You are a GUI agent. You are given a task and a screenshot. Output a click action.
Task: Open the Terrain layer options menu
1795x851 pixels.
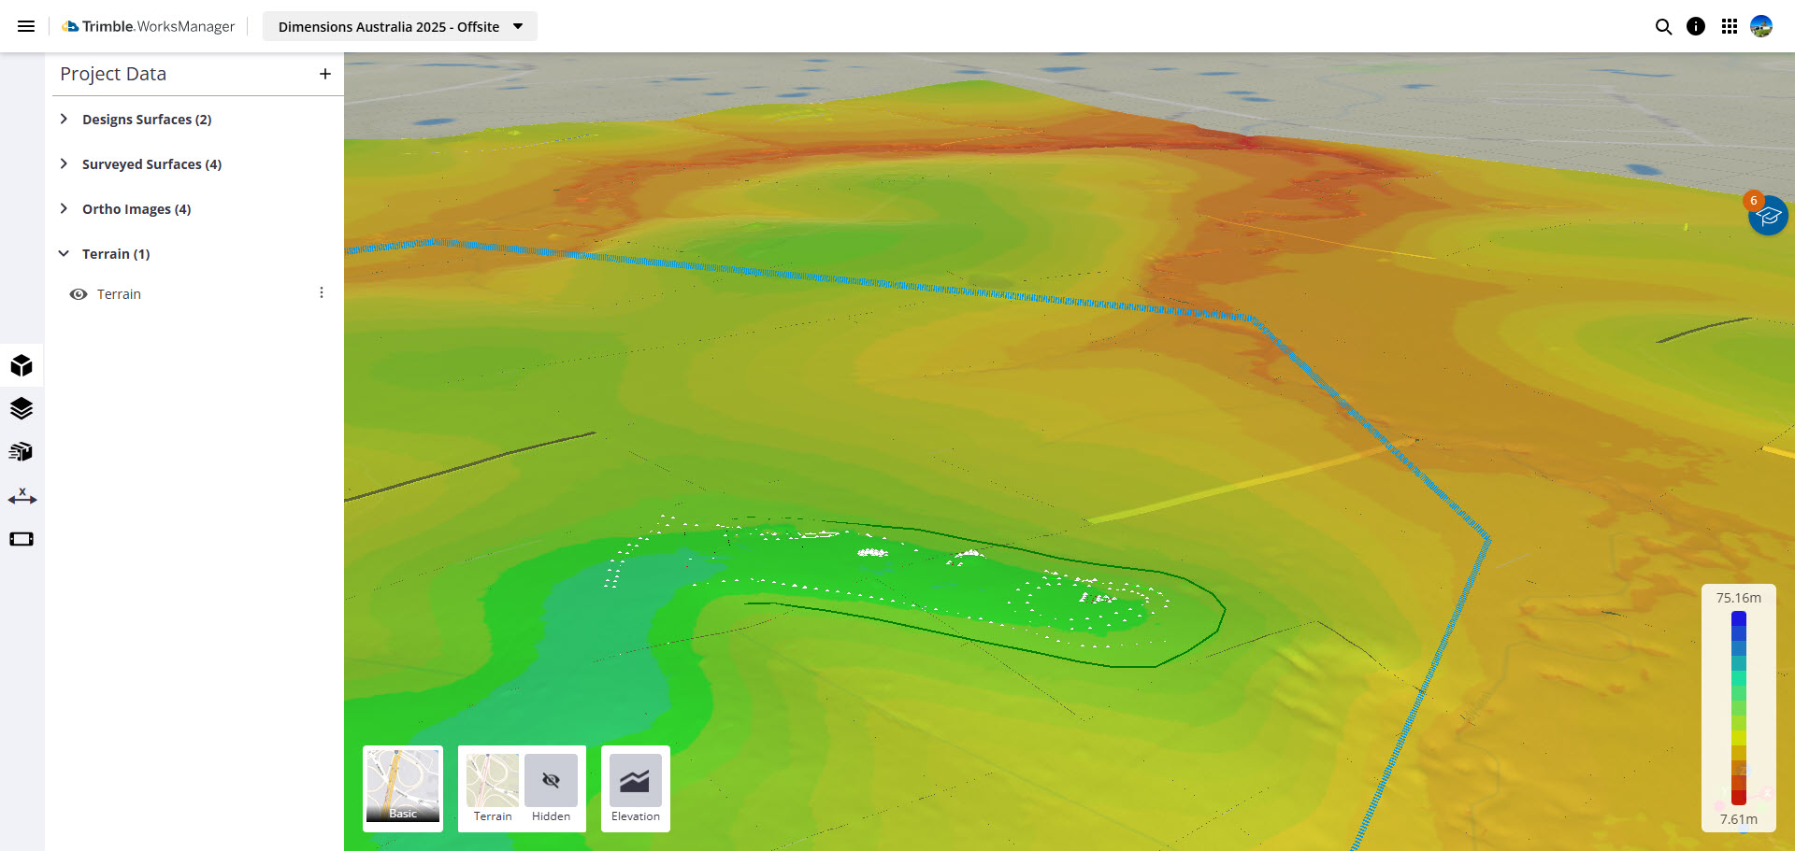pos(322,291)
